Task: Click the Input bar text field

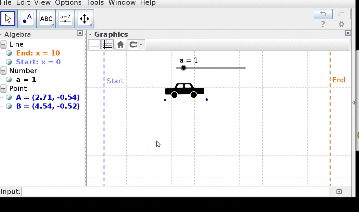Action: (176, 192)
